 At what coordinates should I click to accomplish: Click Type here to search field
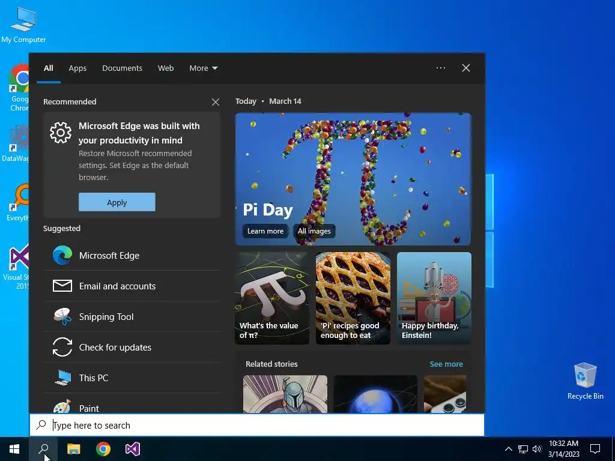(x=257, y=425)
